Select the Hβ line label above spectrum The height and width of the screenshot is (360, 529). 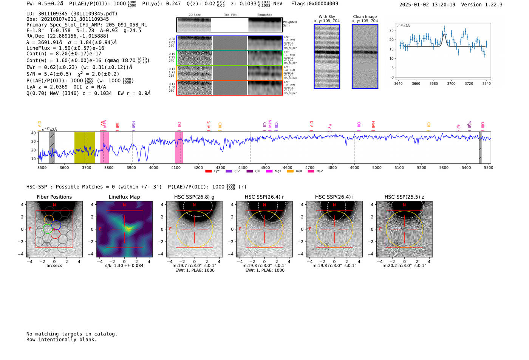(459, 127)
